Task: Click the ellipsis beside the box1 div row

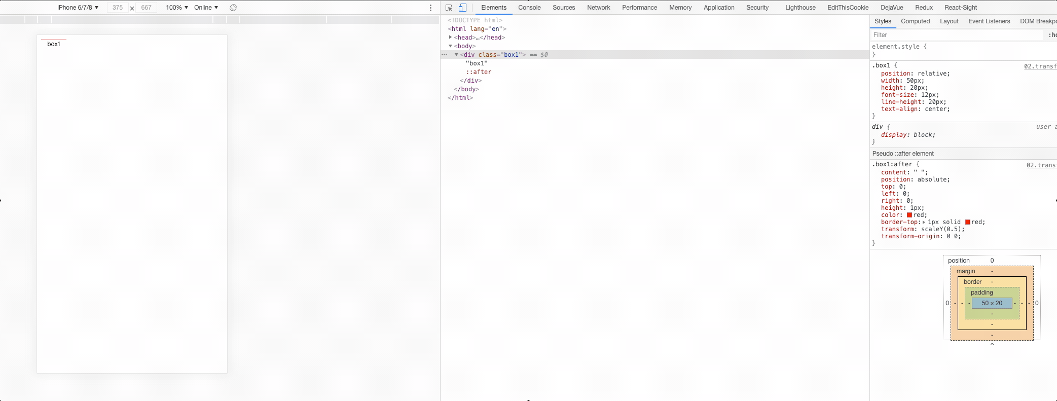Action: [x=445, y=55]
